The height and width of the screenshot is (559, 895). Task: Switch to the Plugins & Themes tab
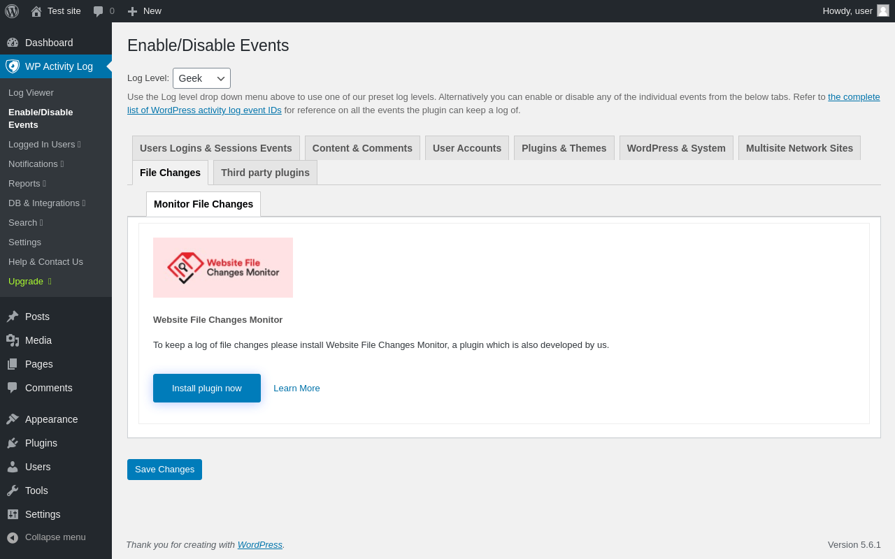pyautogui.click(x=564, y=148)
